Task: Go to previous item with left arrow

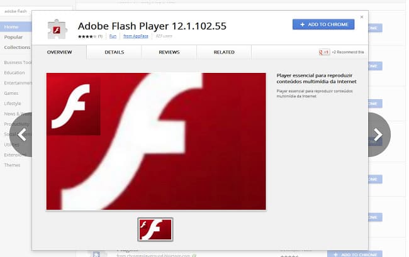Action: click(23, 134)
